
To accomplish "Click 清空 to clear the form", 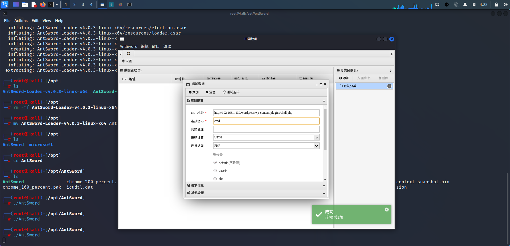I will (211, 92).
